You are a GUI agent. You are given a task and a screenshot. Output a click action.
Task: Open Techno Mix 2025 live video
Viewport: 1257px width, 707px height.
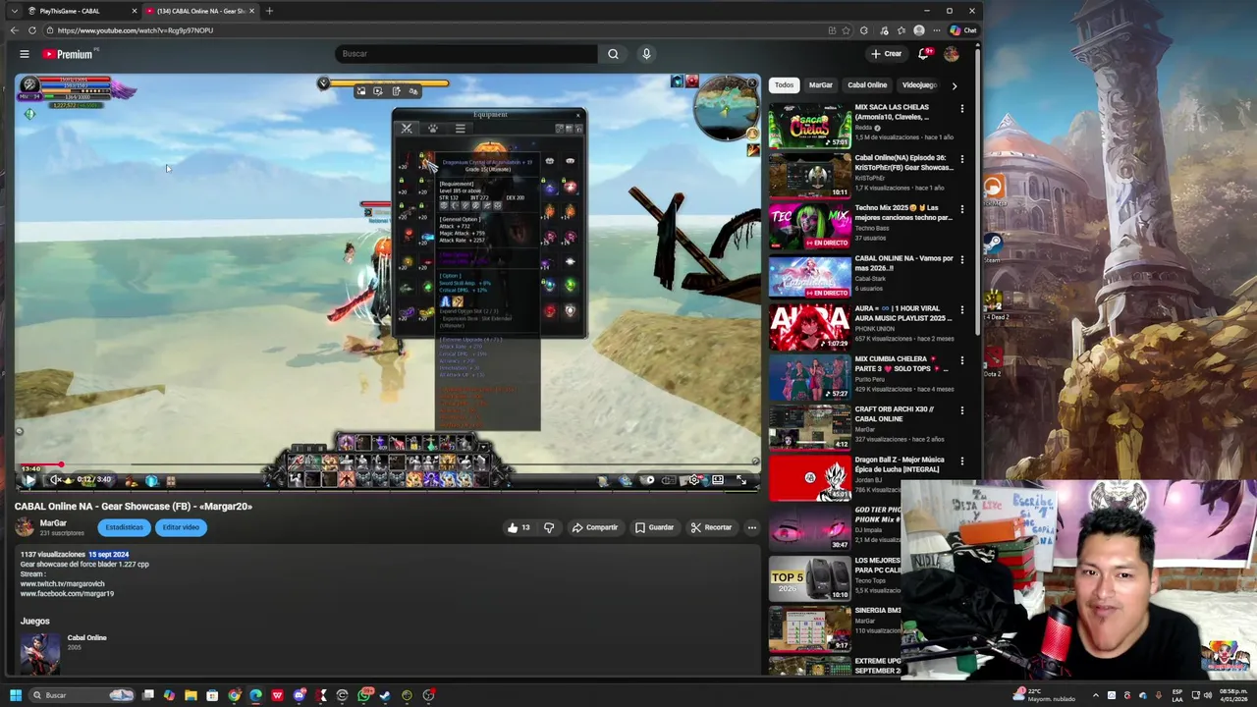click(810, 226)
